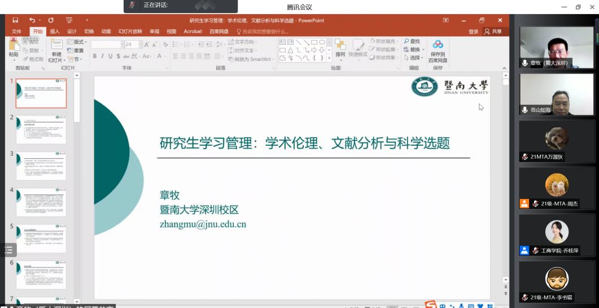The height and width of the screenshot is (308, 599).
Task: Click the Find (查找) magnifier button
Action: [412, 41]
